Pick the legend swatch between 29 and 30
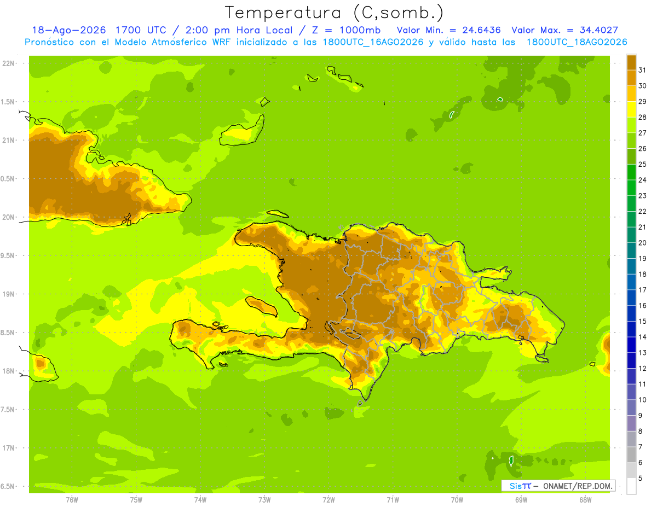The image size is (657, 507). (631, 94)
